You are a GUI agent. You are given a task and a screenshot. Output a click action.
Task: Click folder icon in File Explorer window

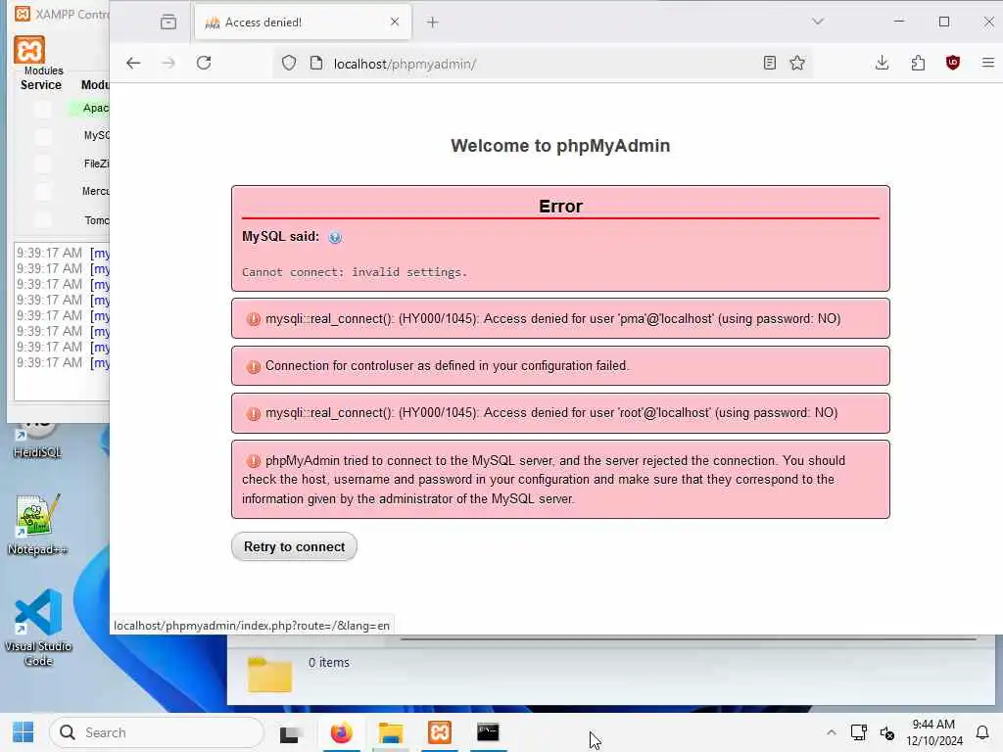tap(270, 675)
